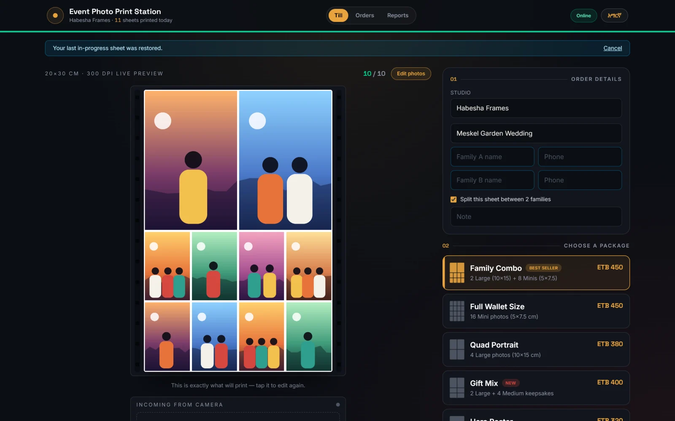Select the Full Wallet Size grid icon
675x421 pixels.
point(457,311)
